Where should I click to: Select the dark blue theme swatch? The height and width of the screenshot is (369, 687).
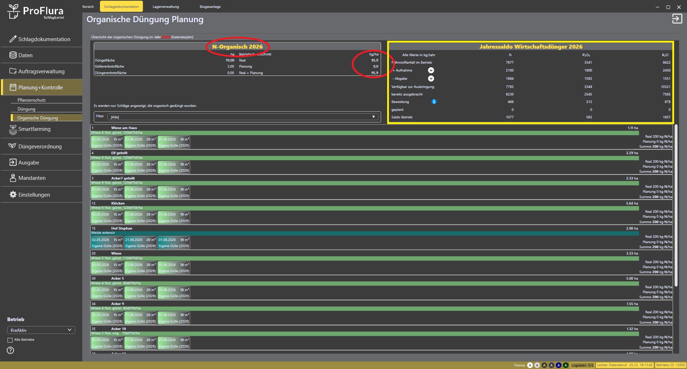[x=559, y=365]
